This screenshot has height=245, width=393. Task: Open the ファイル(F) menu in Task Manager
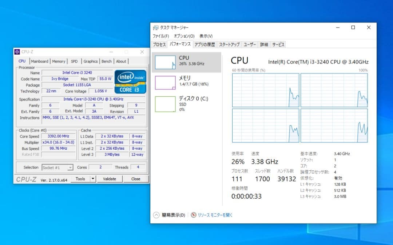coord(161,36)
